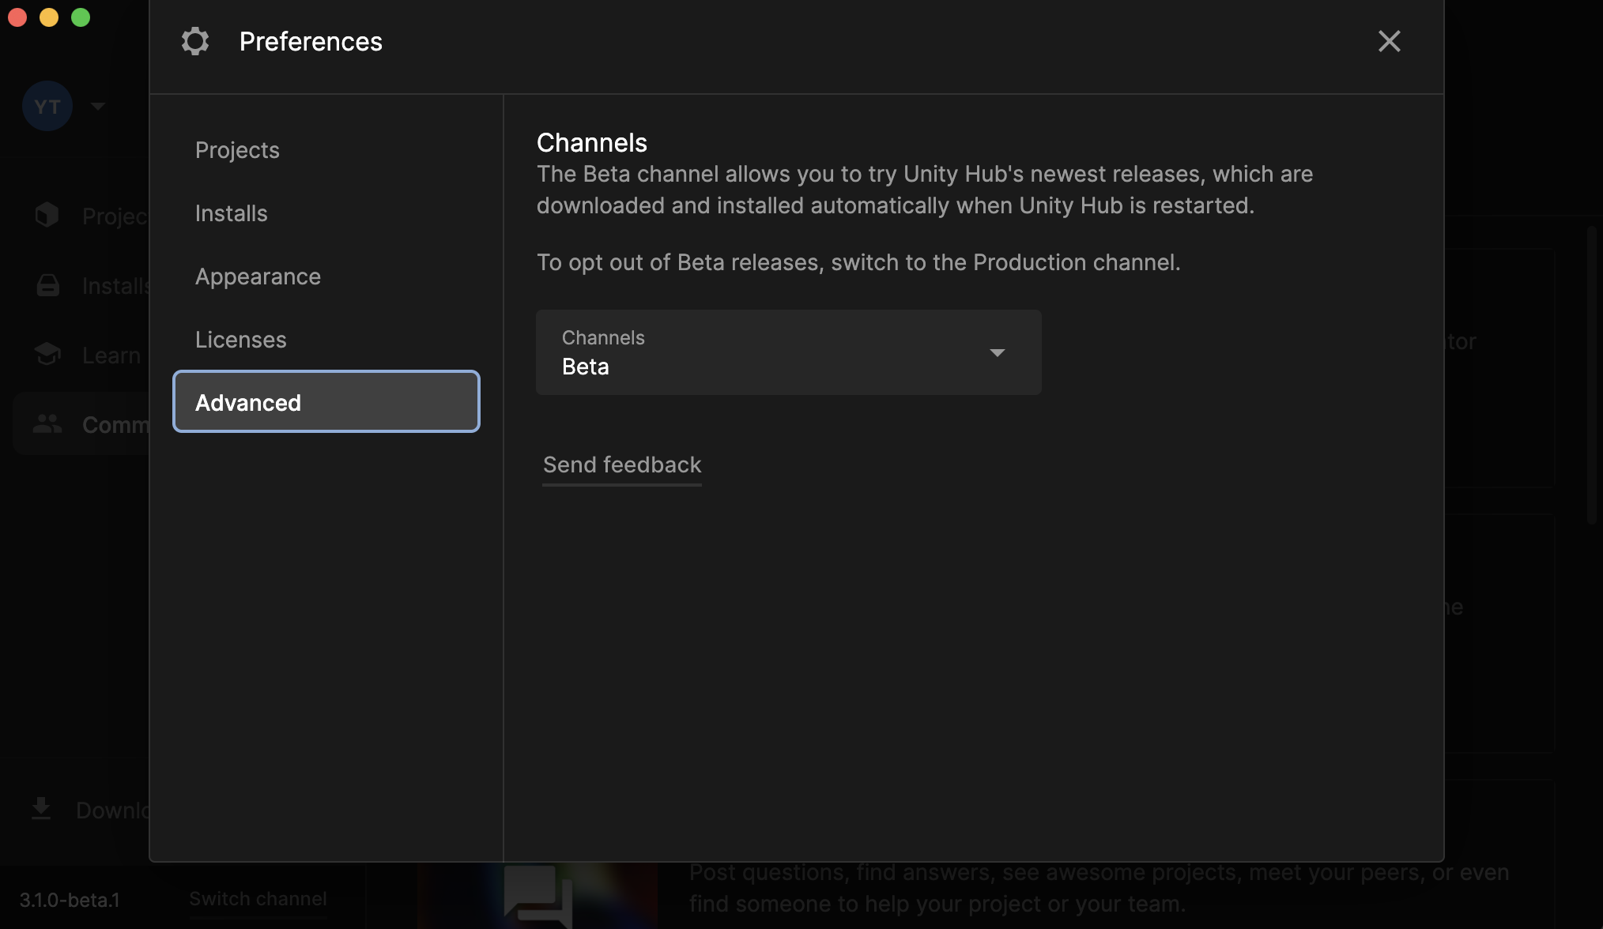Image resolution: width=1603 pixels, height=929 pixels.
Task: Select the Appearance preferences tab
Action: [258, 276]
